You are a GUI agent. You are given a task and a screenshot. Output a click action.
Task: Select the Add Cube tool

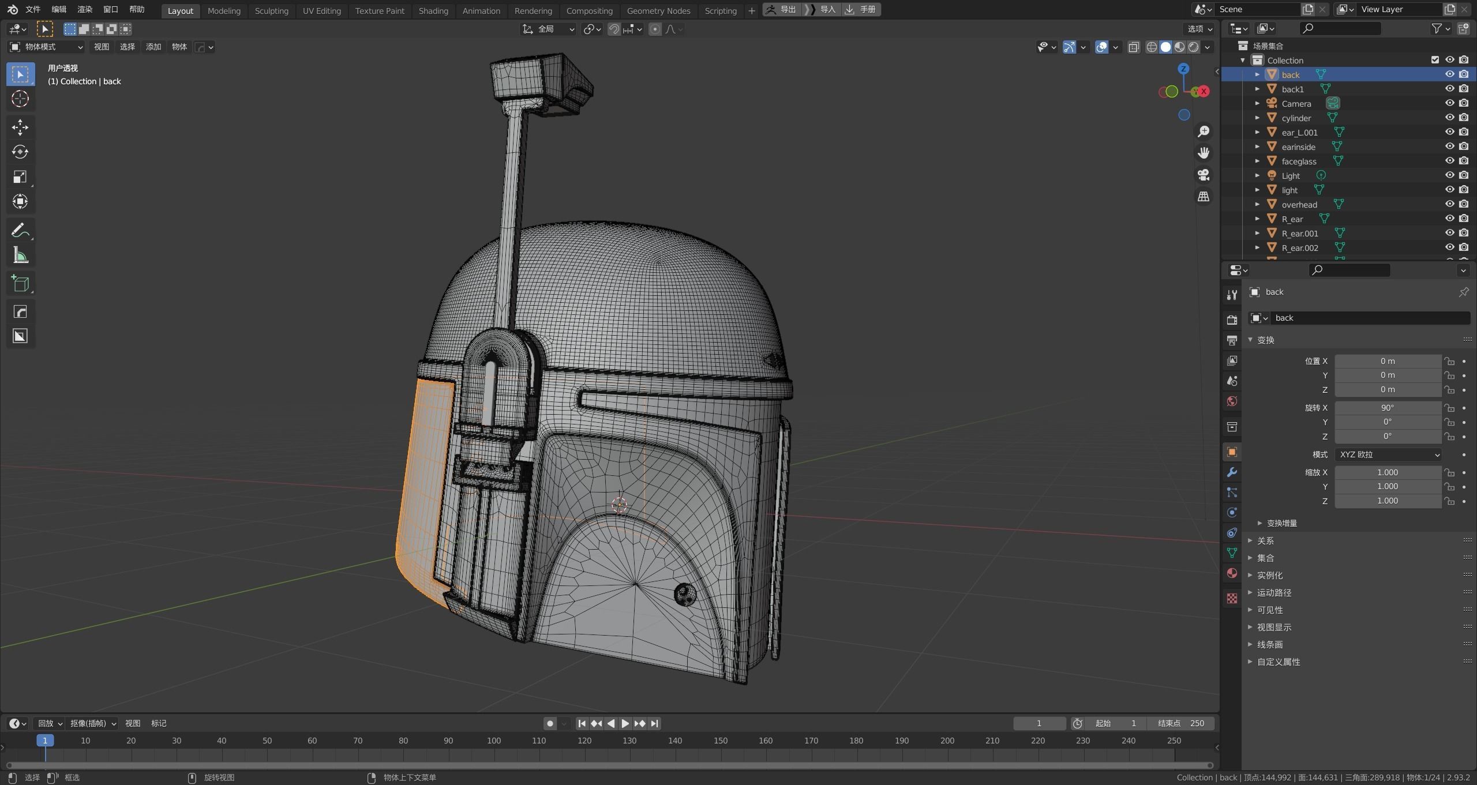[x=20, y=284]
